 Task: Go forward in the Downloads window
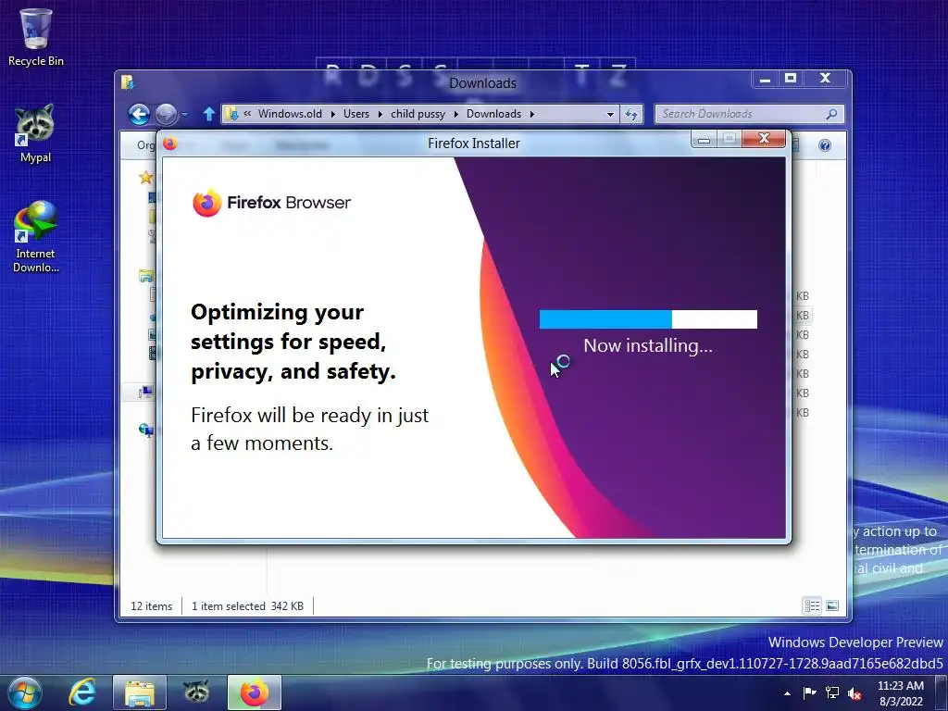click(167, 114)
